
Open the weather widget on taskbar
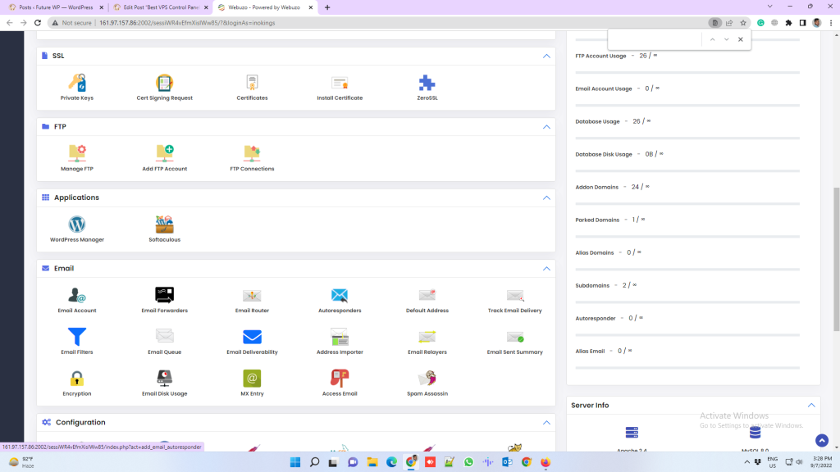click(21, 462)
